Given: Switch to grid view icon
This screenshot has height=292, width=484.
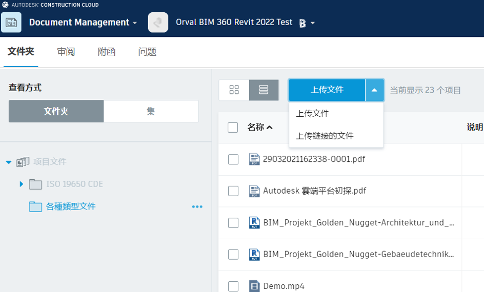Looking at the screenshot, I should click(234, 90).
